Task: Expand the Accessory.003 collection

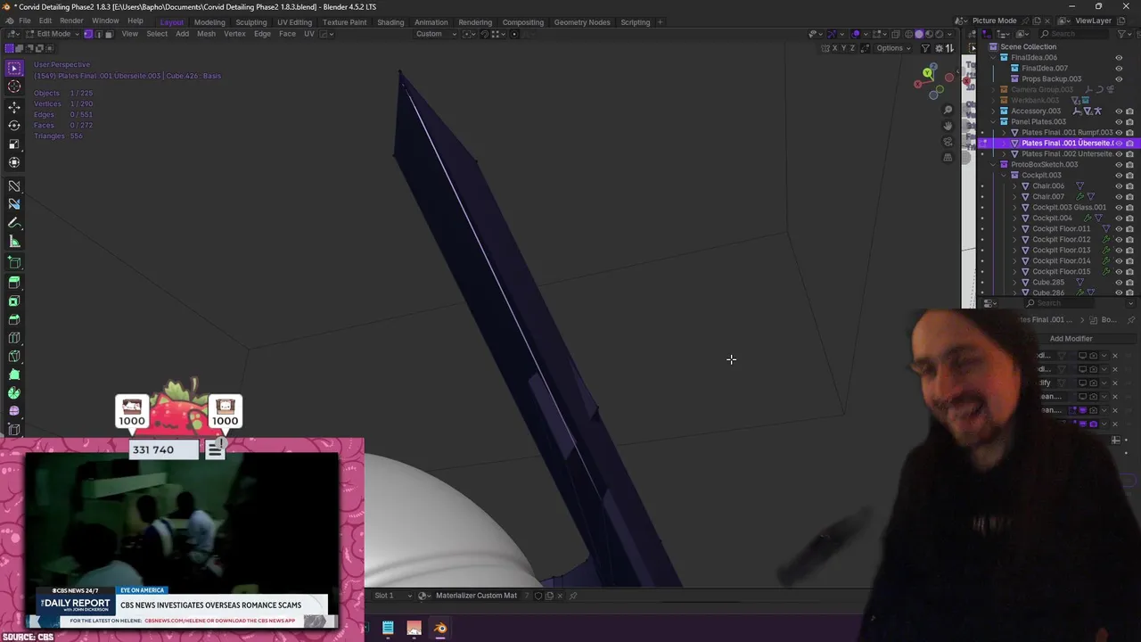Action: click(993, 111)
